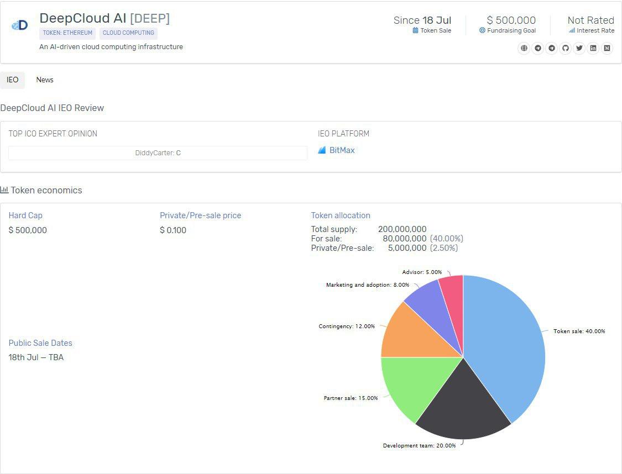Click the Private/Pre-sale price heading
Screen dimensions: 622x474
click(200, 215)
